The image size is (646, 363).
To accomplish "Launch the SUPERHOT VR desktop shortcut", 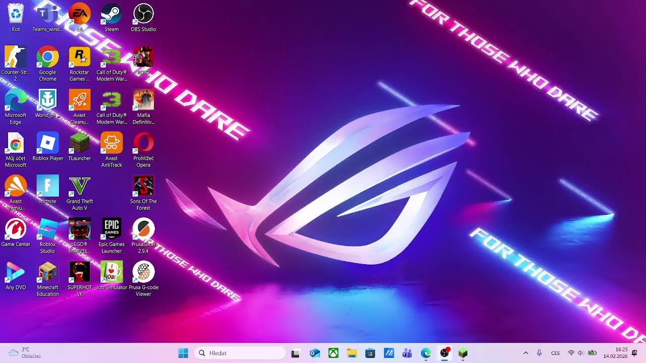I will point(80,279).
